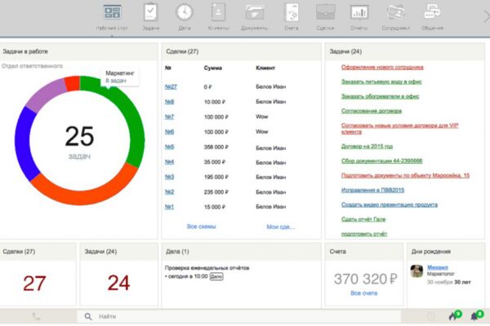Click the Все счета link

click(363, 293)
